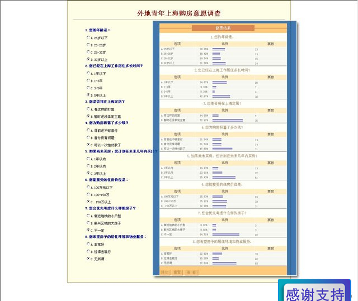Click survey question 3. 您是否将在上海定居

click(x=105, y=102)
